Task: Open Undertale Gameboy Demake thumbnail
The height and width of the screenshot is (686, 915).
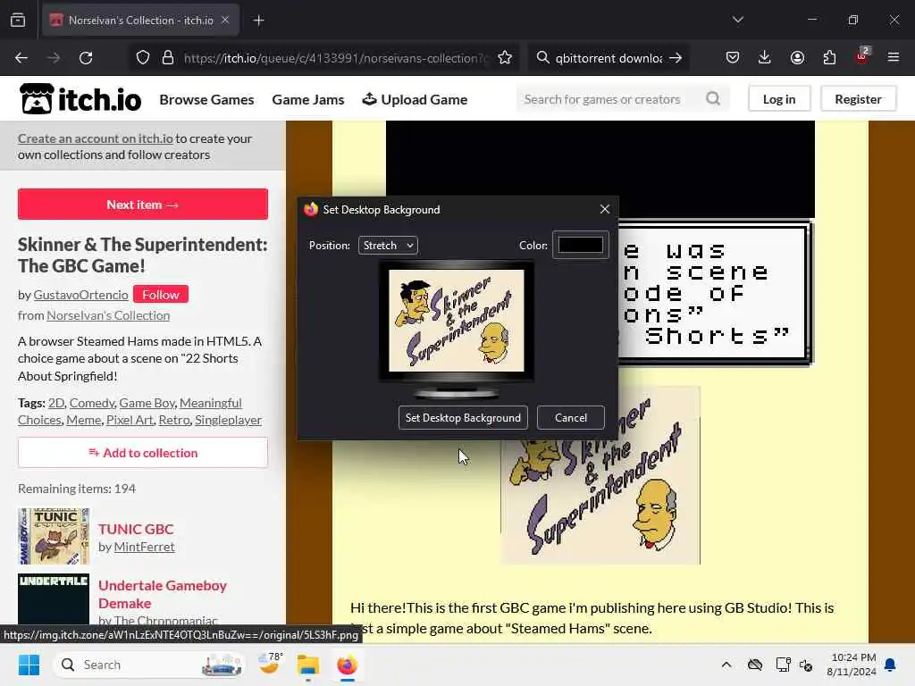Action: (x=54, y=599)
